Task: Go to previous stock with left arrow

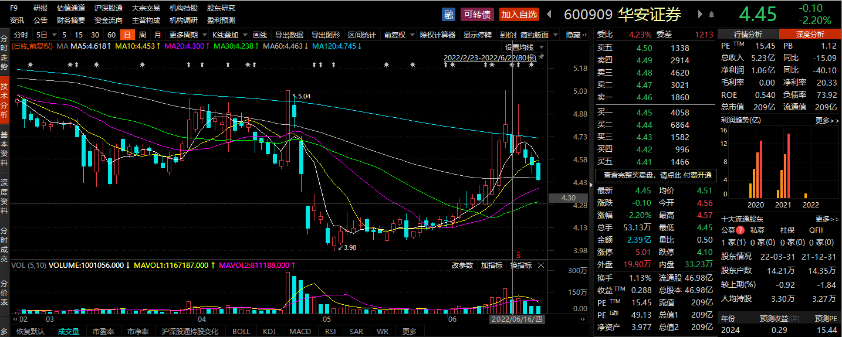Action: [x=549, y=14]
